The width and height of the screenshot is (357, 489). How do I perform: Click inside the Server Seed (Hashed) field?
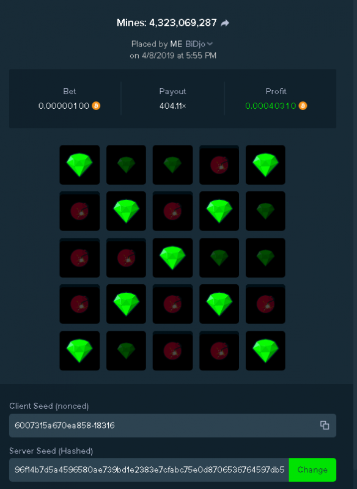point(149,469)
